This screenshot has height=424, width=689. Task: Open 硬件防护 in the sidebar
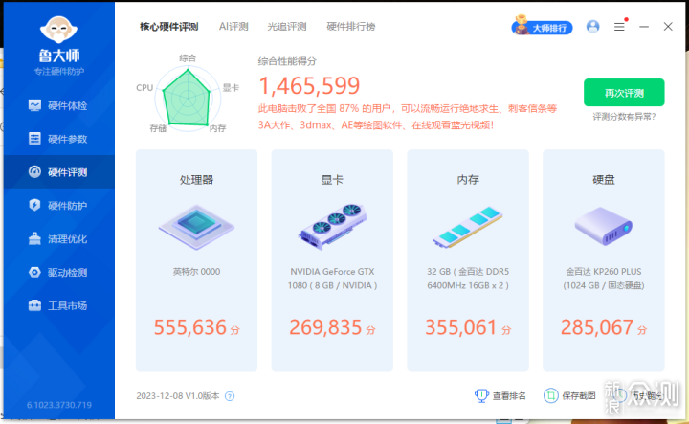coord(59,206)
